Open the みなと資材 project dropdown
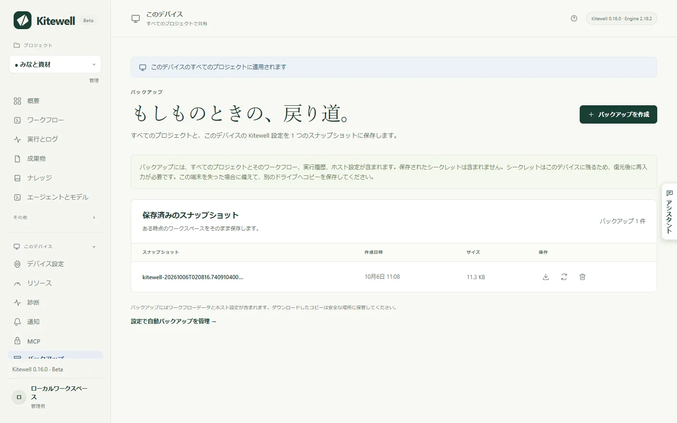677x423 pixels. coord(55,64)
